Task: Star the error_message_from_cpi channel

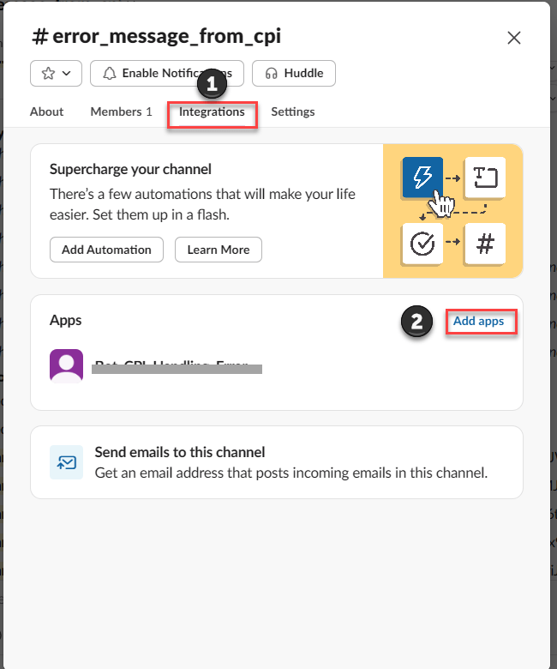Action: tap(47, 74)
